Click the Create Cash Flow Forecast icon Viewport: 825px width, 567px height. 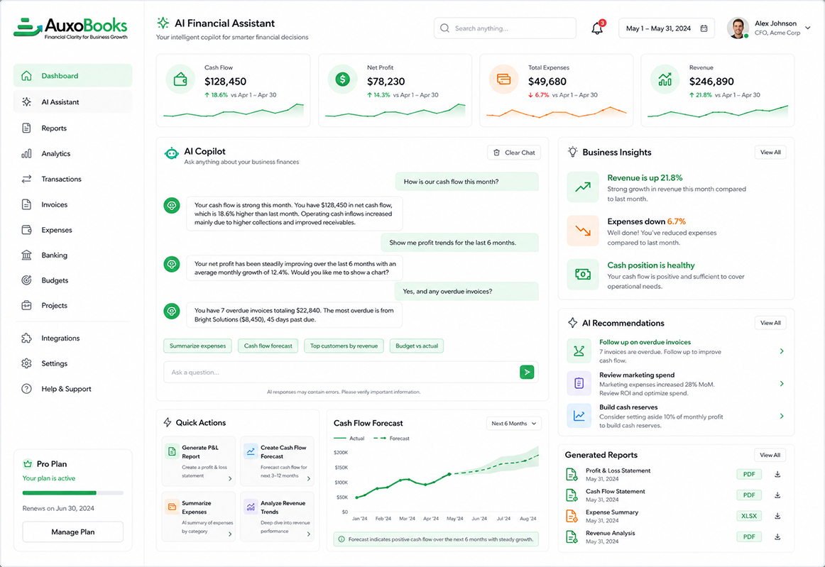(251, 451)
